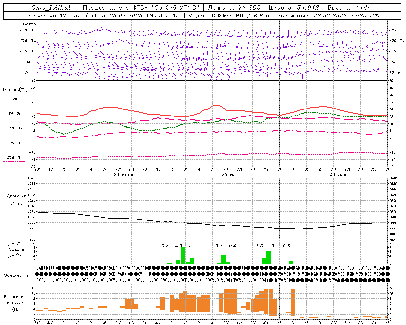Click the Td 2м dew point legend entry

15,114
